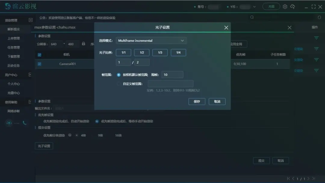Open 上传管理 in the sidebar

(14, 38)
